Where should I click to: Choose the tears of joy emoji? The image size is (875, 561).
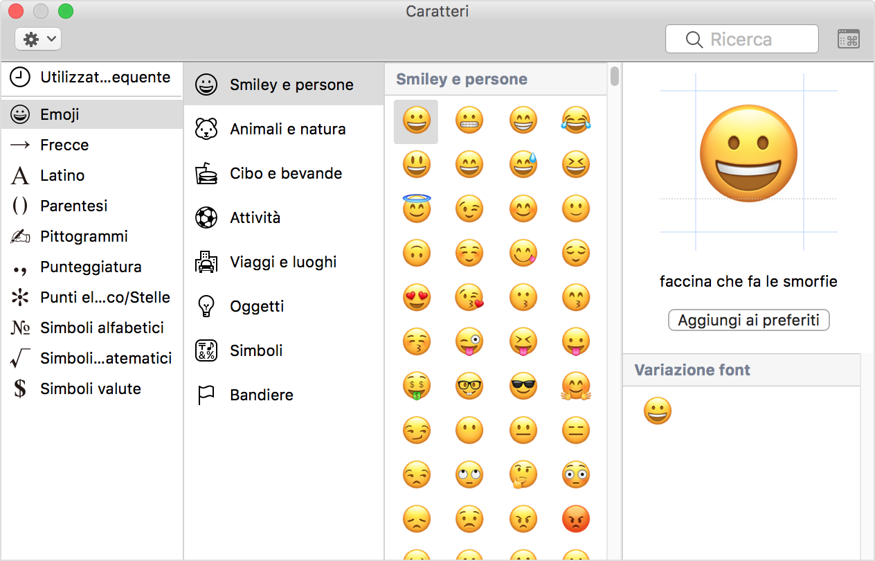576,121
